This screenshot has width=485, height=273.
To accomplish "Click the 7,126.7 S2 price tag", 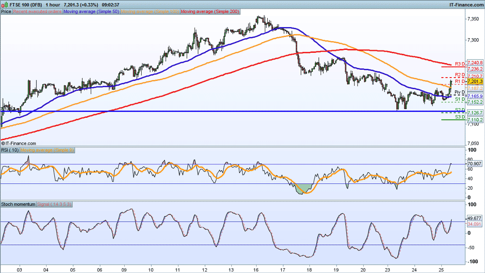I will [x=475, y=113].
